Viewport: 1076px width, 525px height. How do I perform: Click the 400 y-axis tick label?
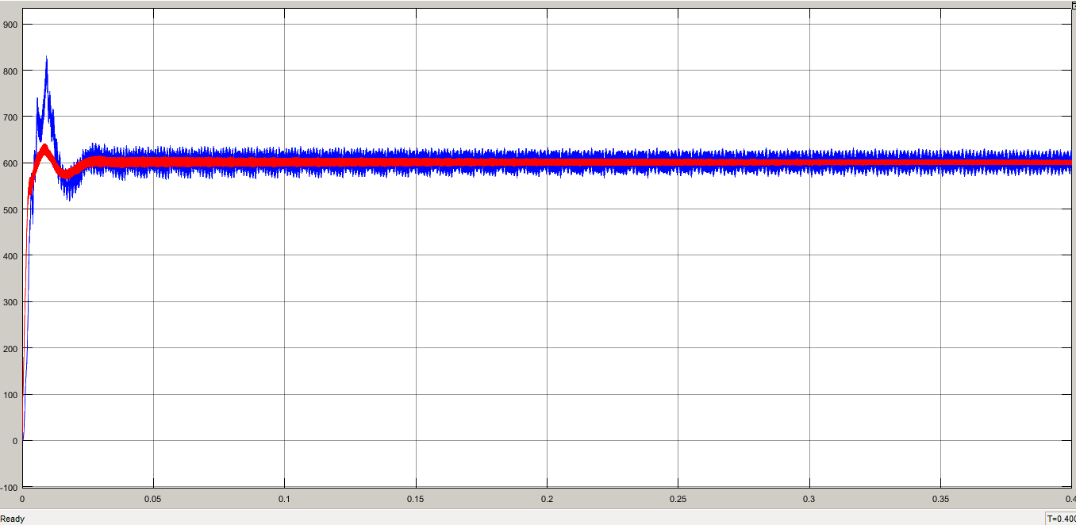tap(10, 255)
